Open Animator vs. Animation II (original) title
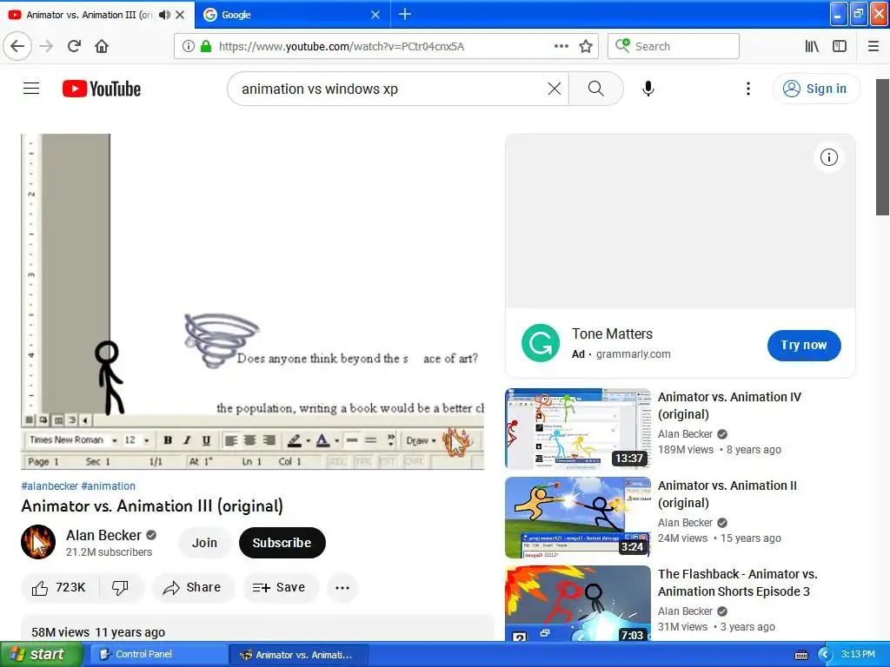Screen dimensions: 890x667 click(x=727, y=494)
